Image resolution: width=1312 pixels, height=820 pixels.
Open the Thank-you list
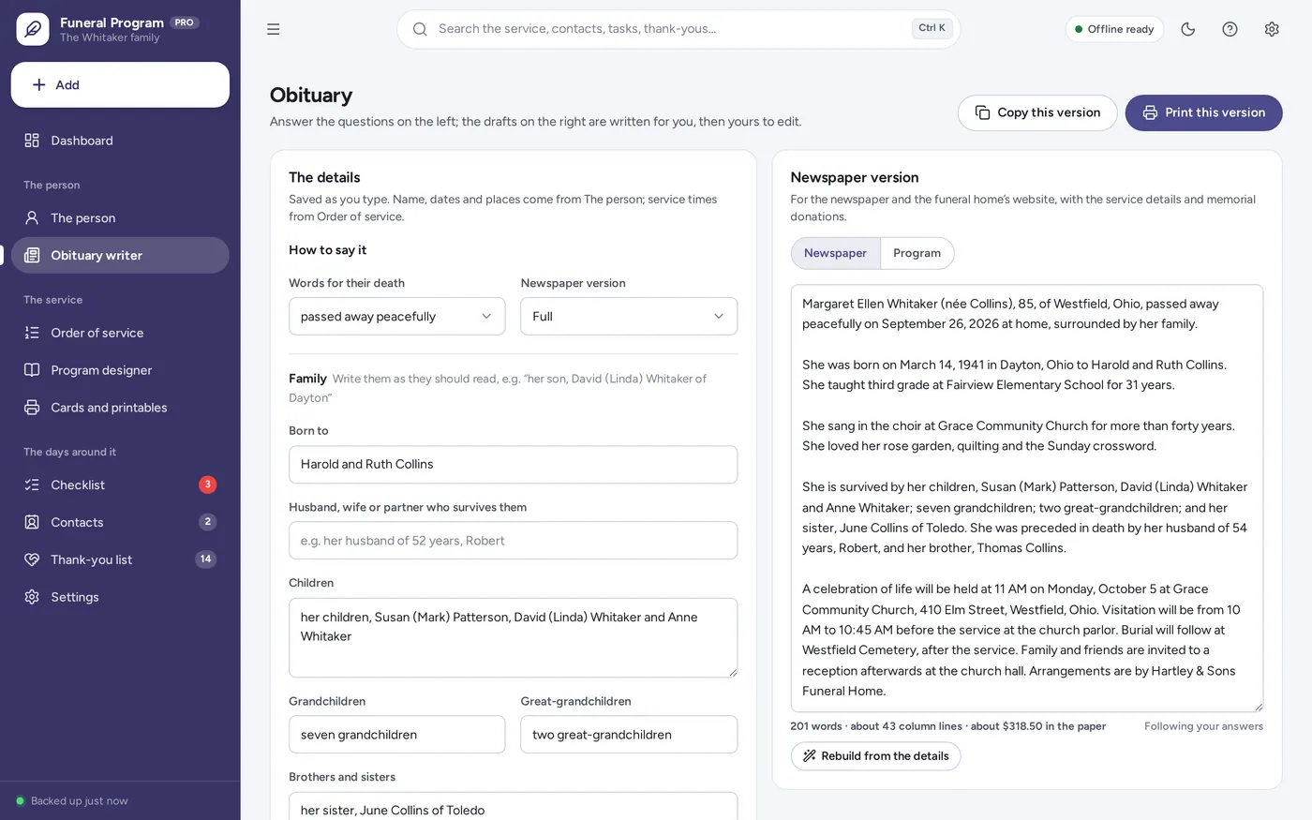point(120,559)
